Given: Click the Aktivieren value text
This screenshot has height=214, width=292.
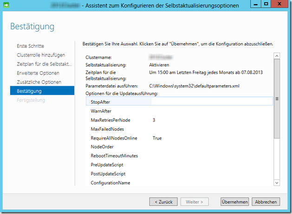Looking at the screenshot, I should click(159, 65).
